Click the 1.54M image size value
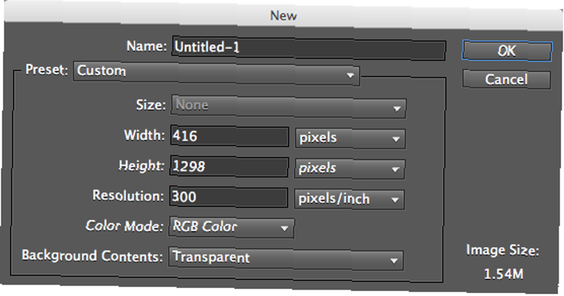 (503, 275)
